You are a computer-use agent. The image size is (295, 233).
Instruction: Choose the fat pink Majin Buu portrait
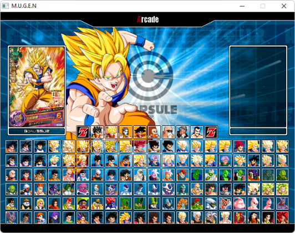point(240,204)
